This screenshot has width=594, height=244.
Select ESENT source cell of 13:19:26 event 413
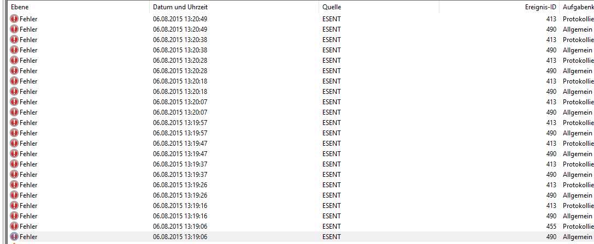click(332, 185)
